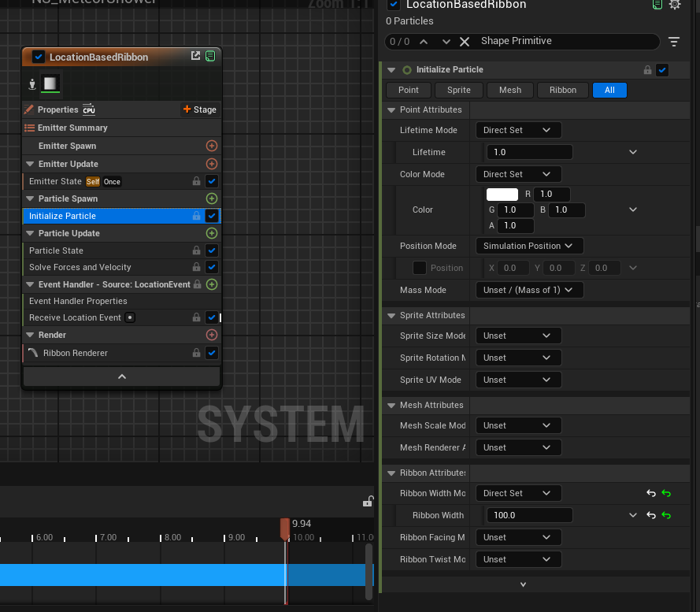Image resolution: width=700 pixels, height=612 pixels.
Task: Click the Stage button
Action: pos(199,109)
